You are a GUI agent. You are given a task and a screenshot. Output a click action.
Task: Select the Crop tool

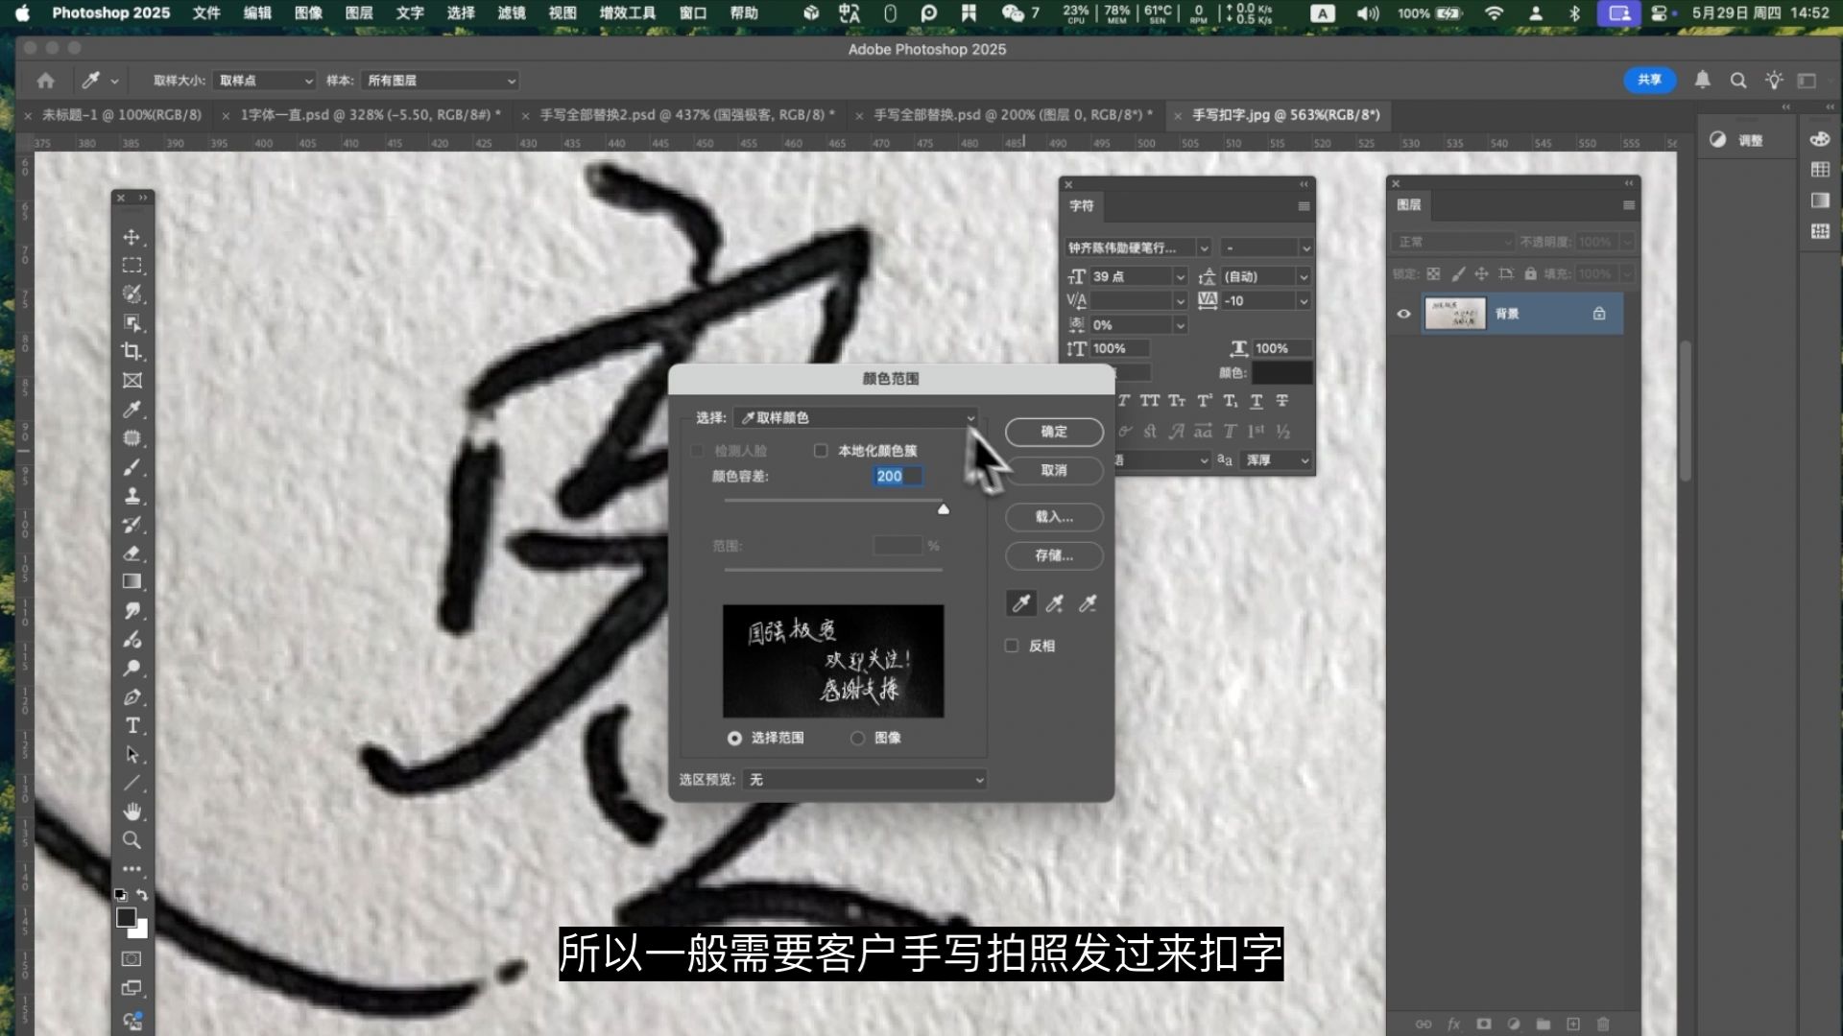(x=132, y=352)
